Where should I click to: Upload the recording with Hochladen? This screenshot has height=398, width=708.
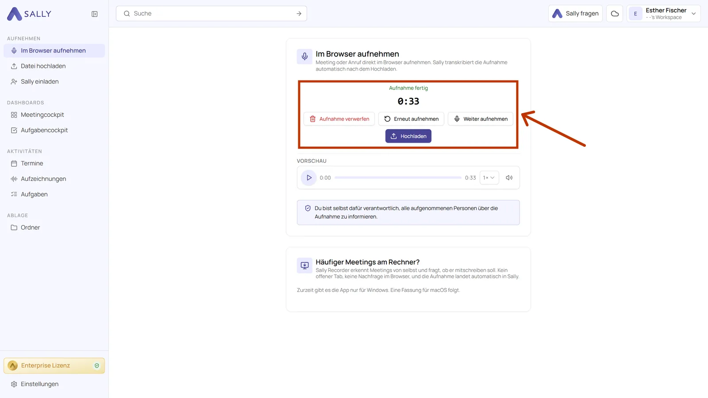pyautogui.click(x=408, y=136)
